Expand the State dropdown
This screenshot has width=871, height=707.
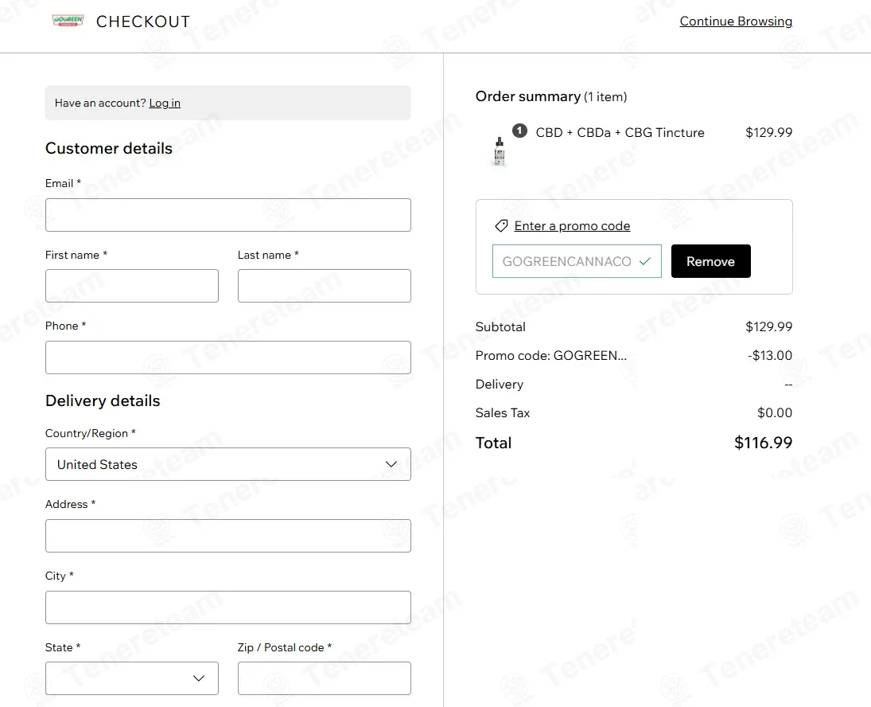pyautogui.click(x=132, y=678)
